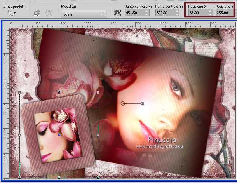The width and height of the screenshot is (237, 183).
Task: Decrease Punto centrale Y with down spinner
Action: (178, 14)
